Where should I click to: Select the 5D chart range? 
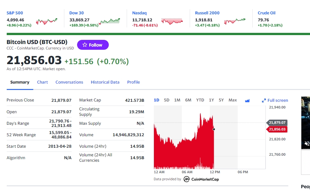pyautogui.click(x=167, y=100)
